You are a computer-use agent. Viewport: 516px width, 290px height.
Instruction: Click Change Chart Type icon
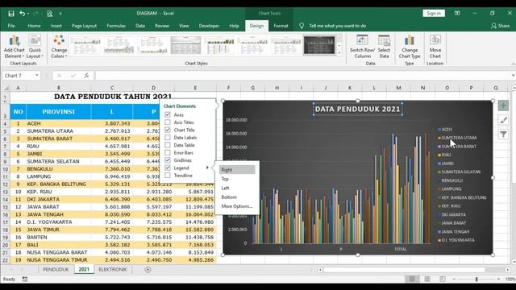410,40
